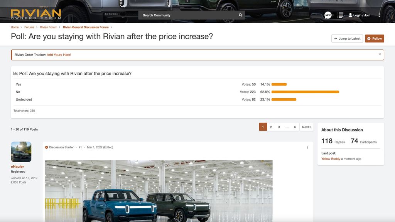Go to page 2 of posts
Screen dimensions: 395x222
point(271,127)
